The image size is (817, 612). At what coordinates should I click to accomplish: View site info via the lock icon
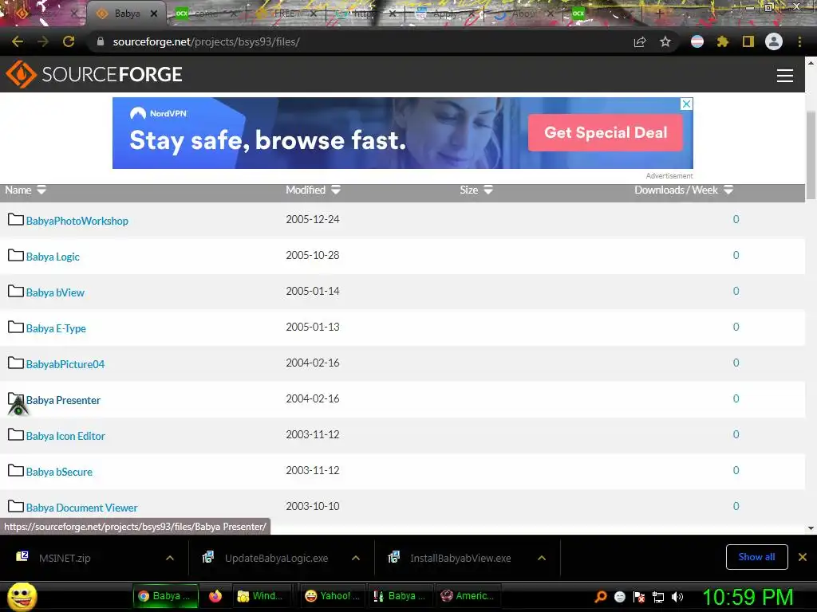click(100, 41)
